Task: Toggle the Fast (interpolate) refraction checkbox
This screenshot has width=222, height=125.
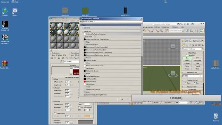Action: [x=79, y=107]
